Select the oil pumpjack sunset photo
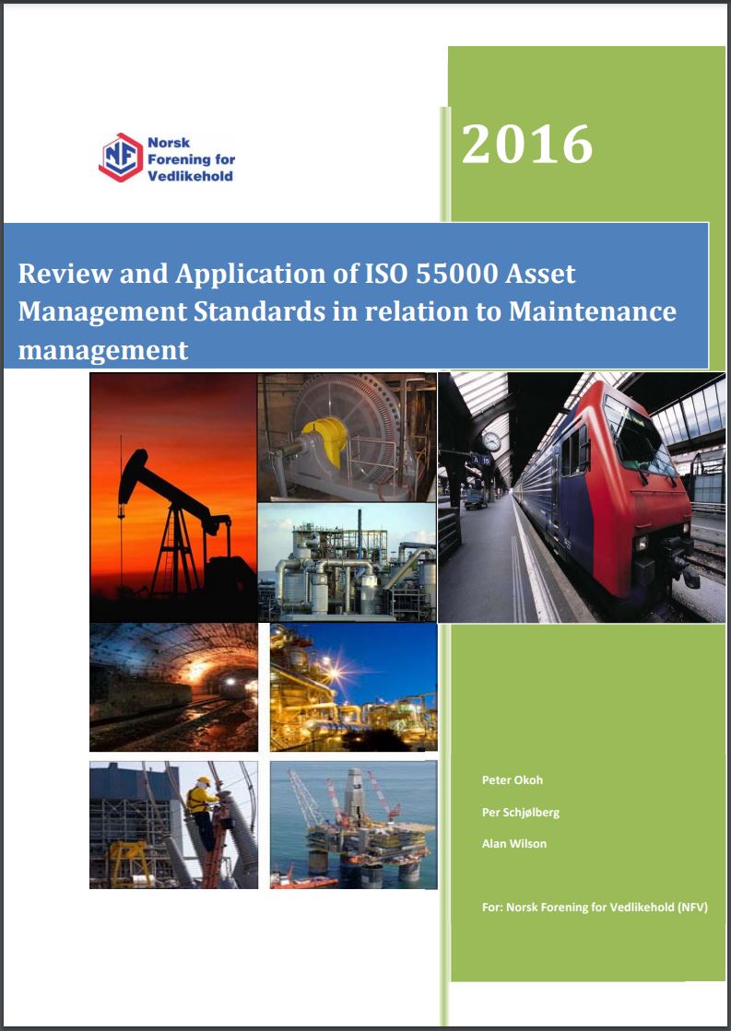The width and height of the screenshot is (731, 1031). pyautogui.click(x=173, y=498)
